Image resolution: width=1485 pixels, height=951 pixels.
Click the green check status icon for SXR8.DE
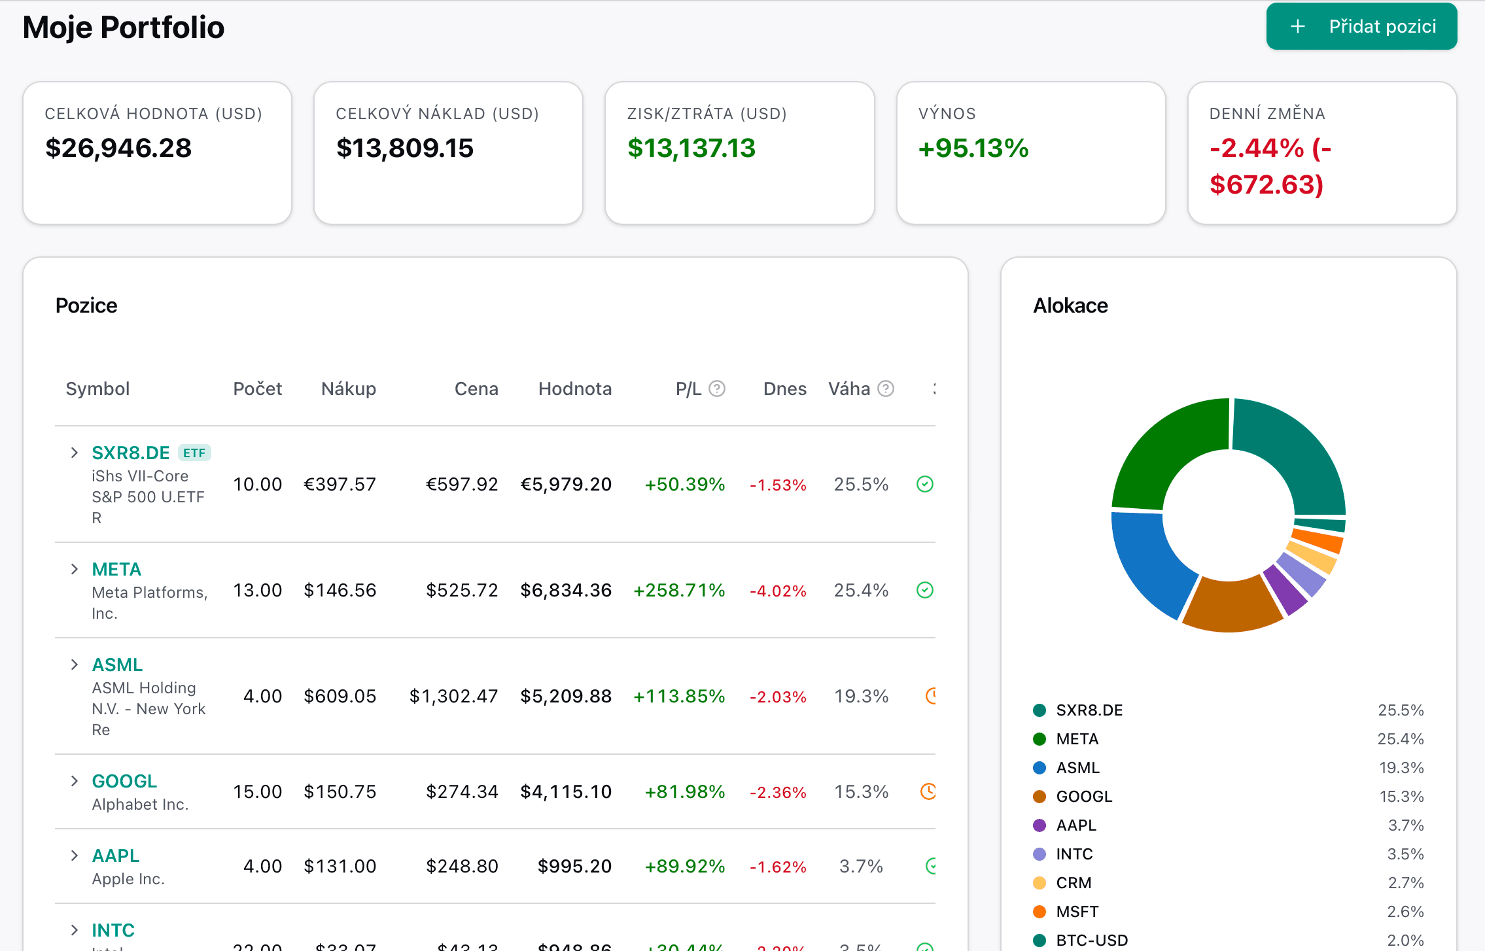click(x=924, y=484)
